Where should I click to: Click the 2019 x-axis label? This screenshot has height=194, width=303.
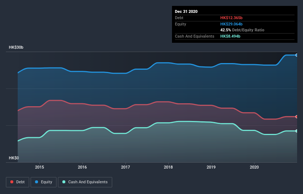click(211, 167)
